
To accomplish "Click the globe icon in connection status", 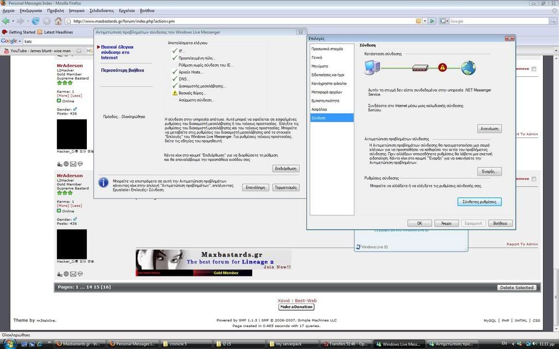I will [468, 68].
